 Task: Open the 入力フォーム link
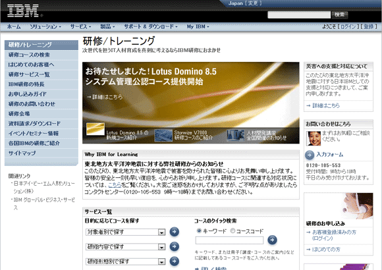(329, 155)
